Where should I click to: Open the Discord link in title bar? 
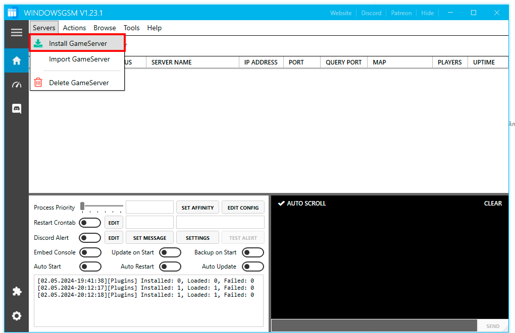point(371,13)
